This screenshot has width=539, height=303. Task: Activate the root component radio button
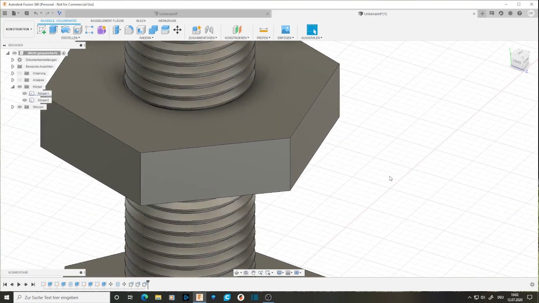click(64, 53)
